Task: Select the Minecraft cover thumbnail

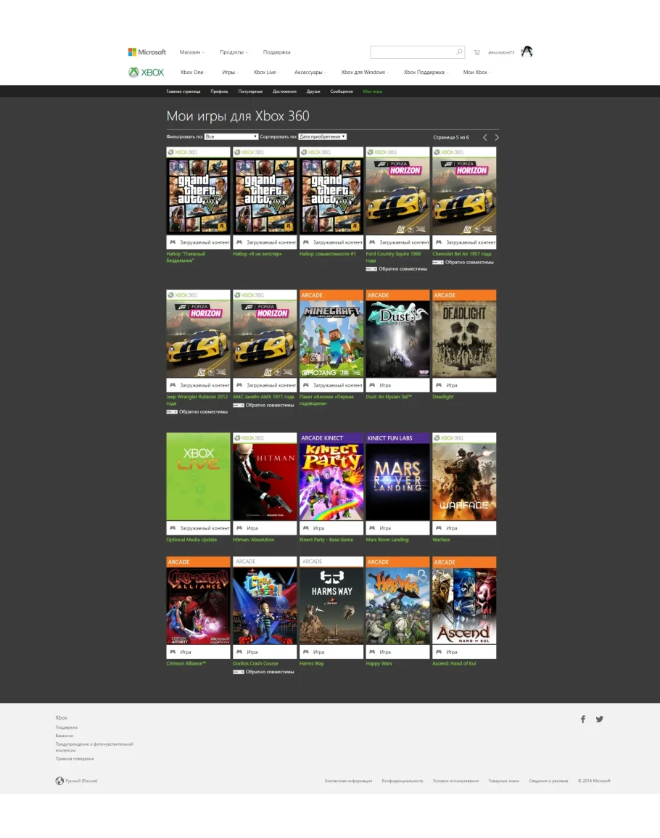Action: pos(331,339)
